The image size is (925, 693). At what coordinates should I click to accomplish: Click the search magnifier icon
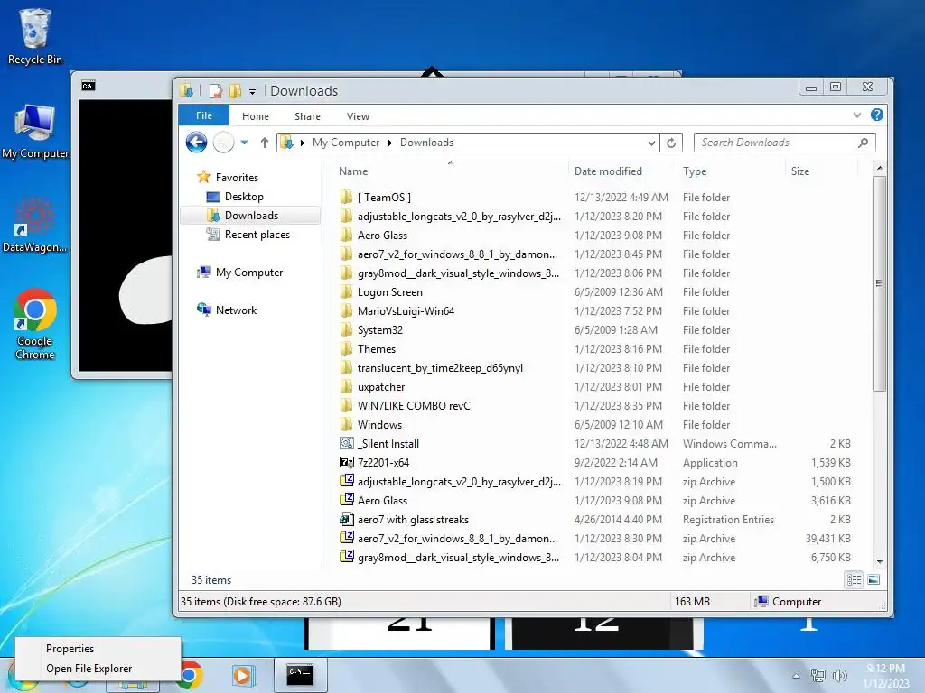pos(863,143)
